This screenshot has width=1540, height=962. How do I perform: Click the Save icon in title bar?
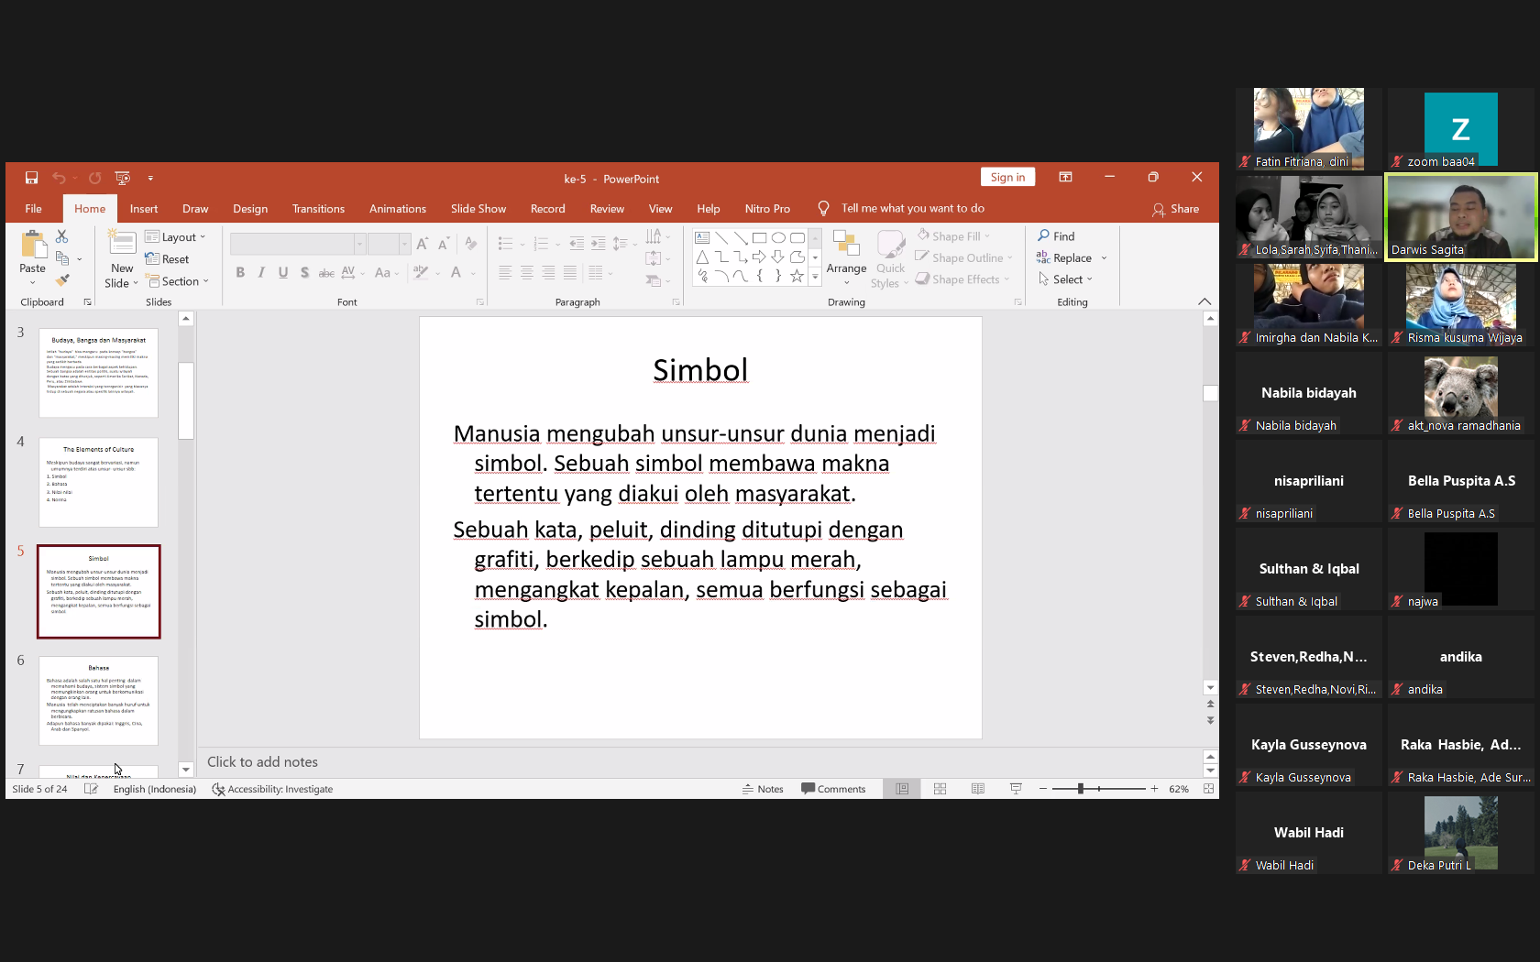[31, 178]
